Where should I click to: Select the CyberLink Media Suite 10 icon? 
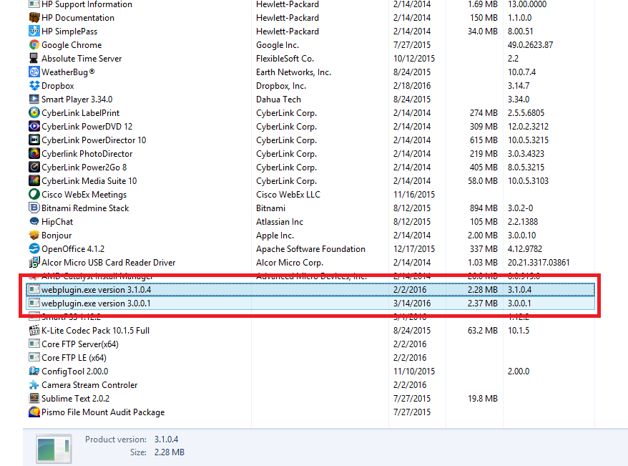34,180
